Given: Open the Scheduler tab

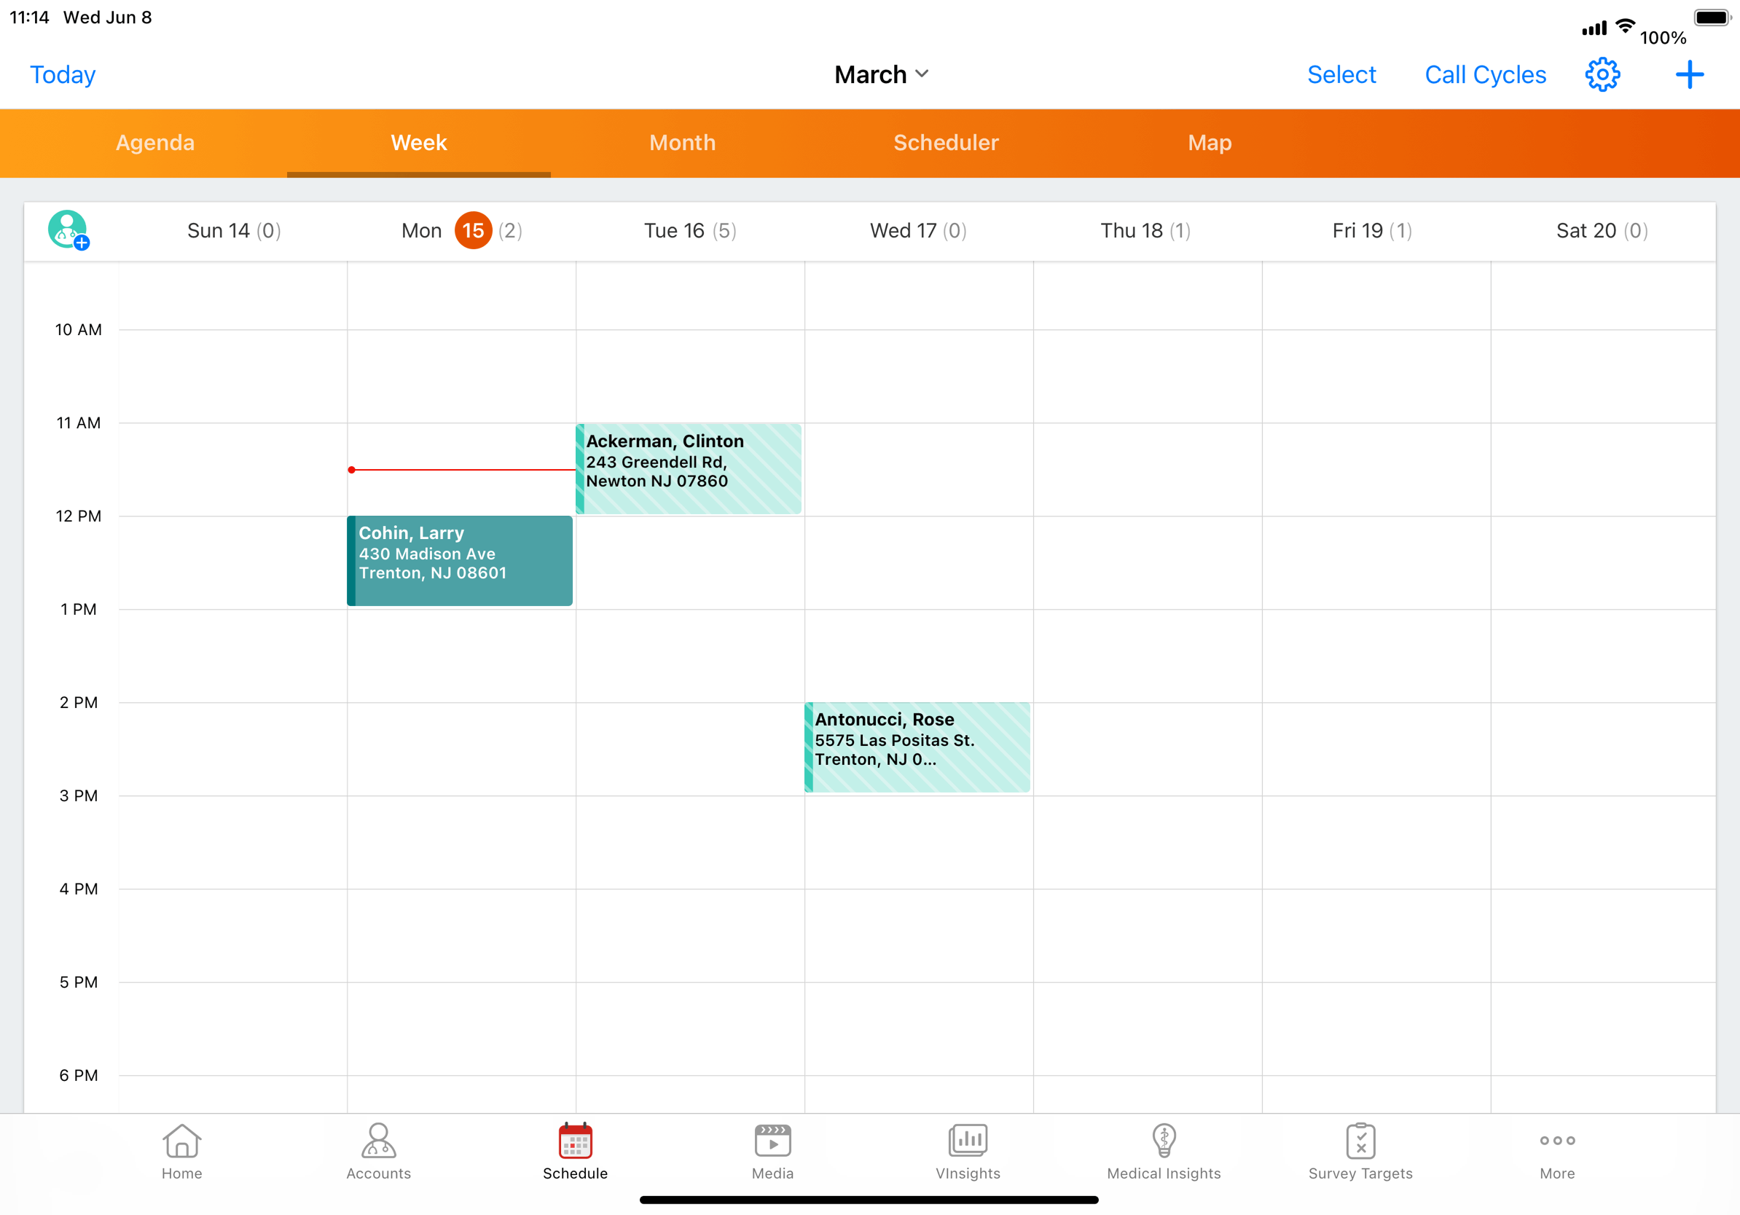Looking at the screenshot, I should click(946, 143).
